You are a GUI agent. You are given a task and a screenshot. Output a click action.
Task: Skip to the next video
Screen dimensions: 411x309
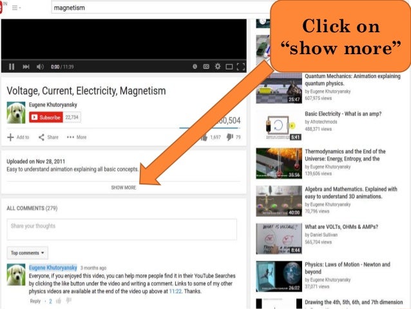(26, 66)
